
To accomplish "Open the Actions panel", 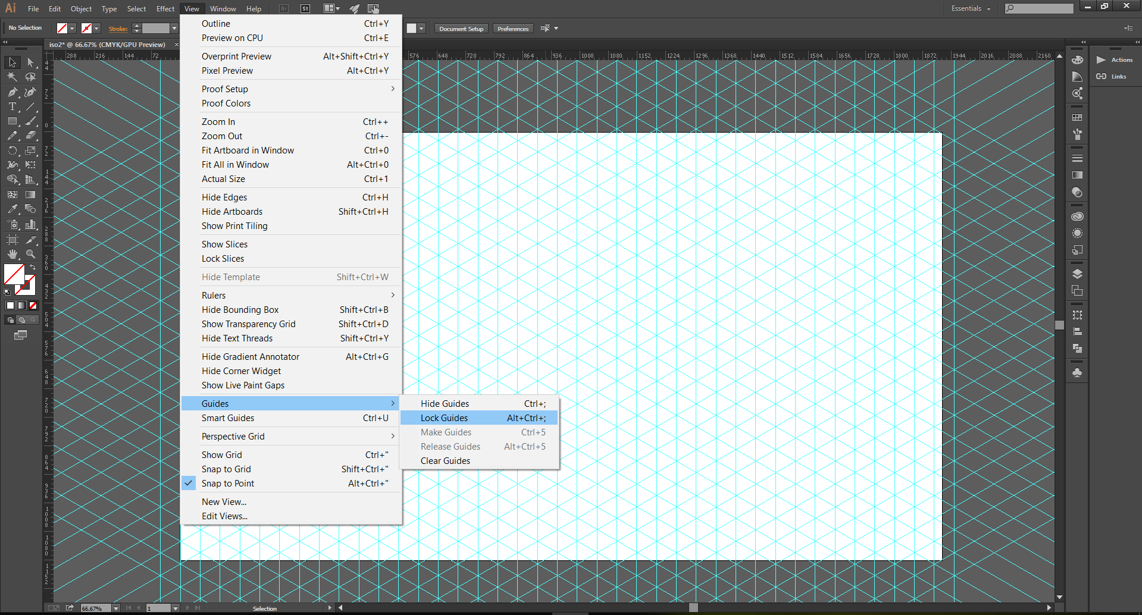I will pos(1115,60).
